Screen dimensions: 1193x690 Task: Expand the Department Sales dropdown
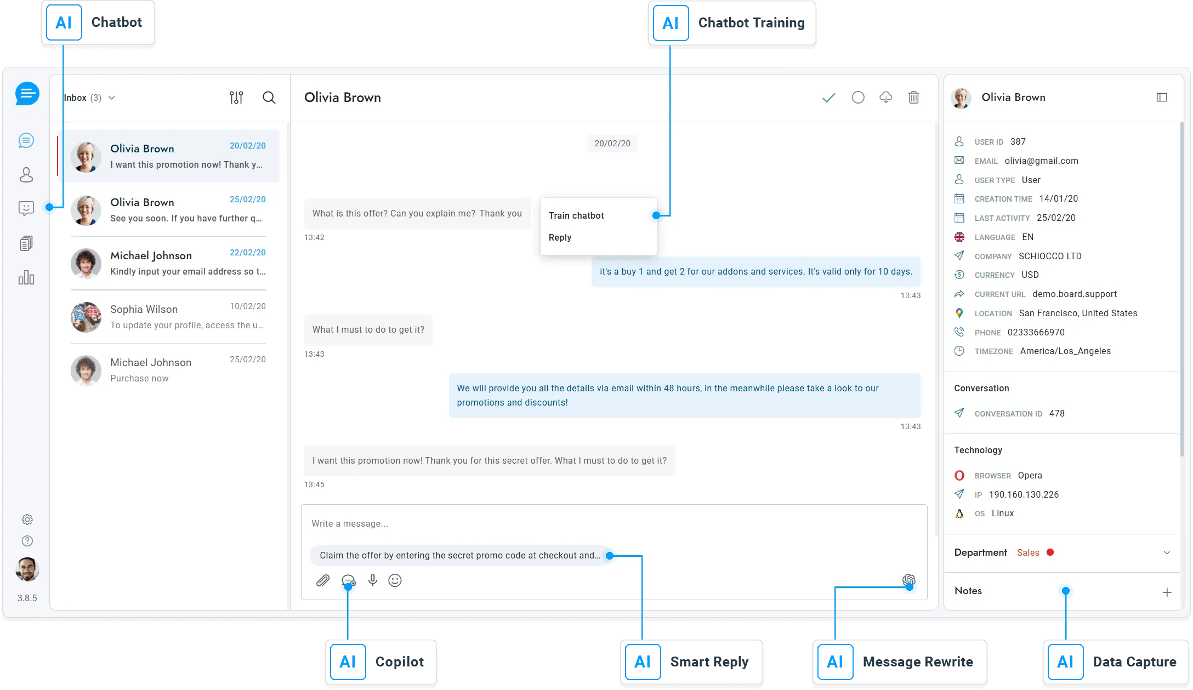click(x=1167, y=552)
